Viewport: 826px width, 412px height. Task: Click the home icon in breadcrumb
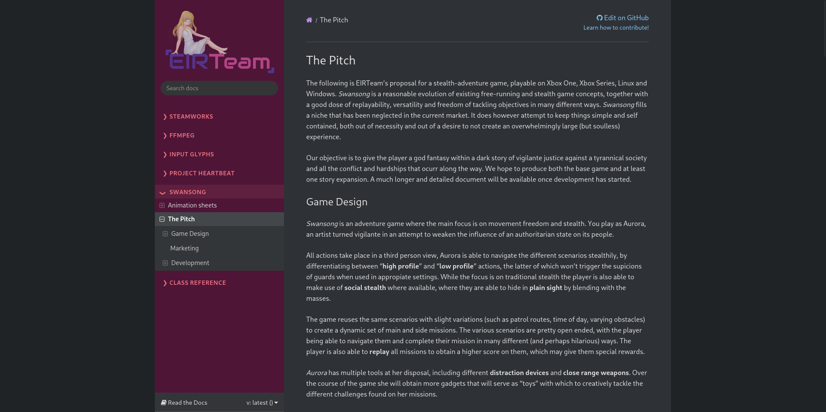pos(309,20)
